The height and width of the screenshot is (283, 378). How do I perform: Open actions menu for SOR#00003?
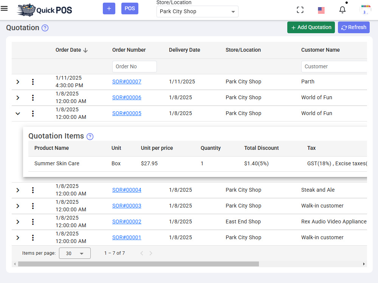click(x=33, y=206)
